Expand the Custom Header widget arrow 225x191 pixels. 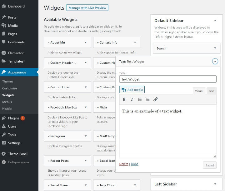(86, 63)
